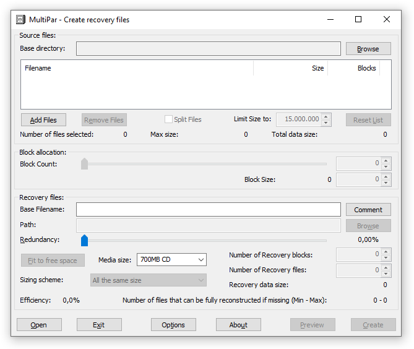Decrease Block Size with down arrow
This screenshot has width=414, height=349.
pos(386,183)
